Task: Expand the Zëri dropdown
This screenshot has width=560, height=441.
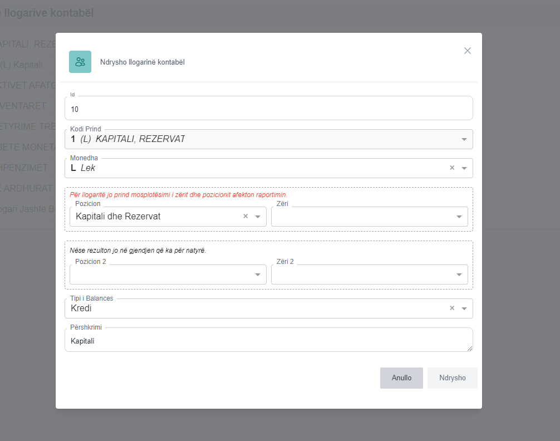Action: (459, 217)
